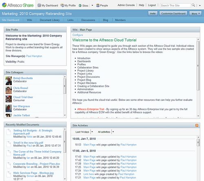The height and width of the screenshot is (181, 204).
Task: Open the Members tab
Action: click(x=120, y=20)
